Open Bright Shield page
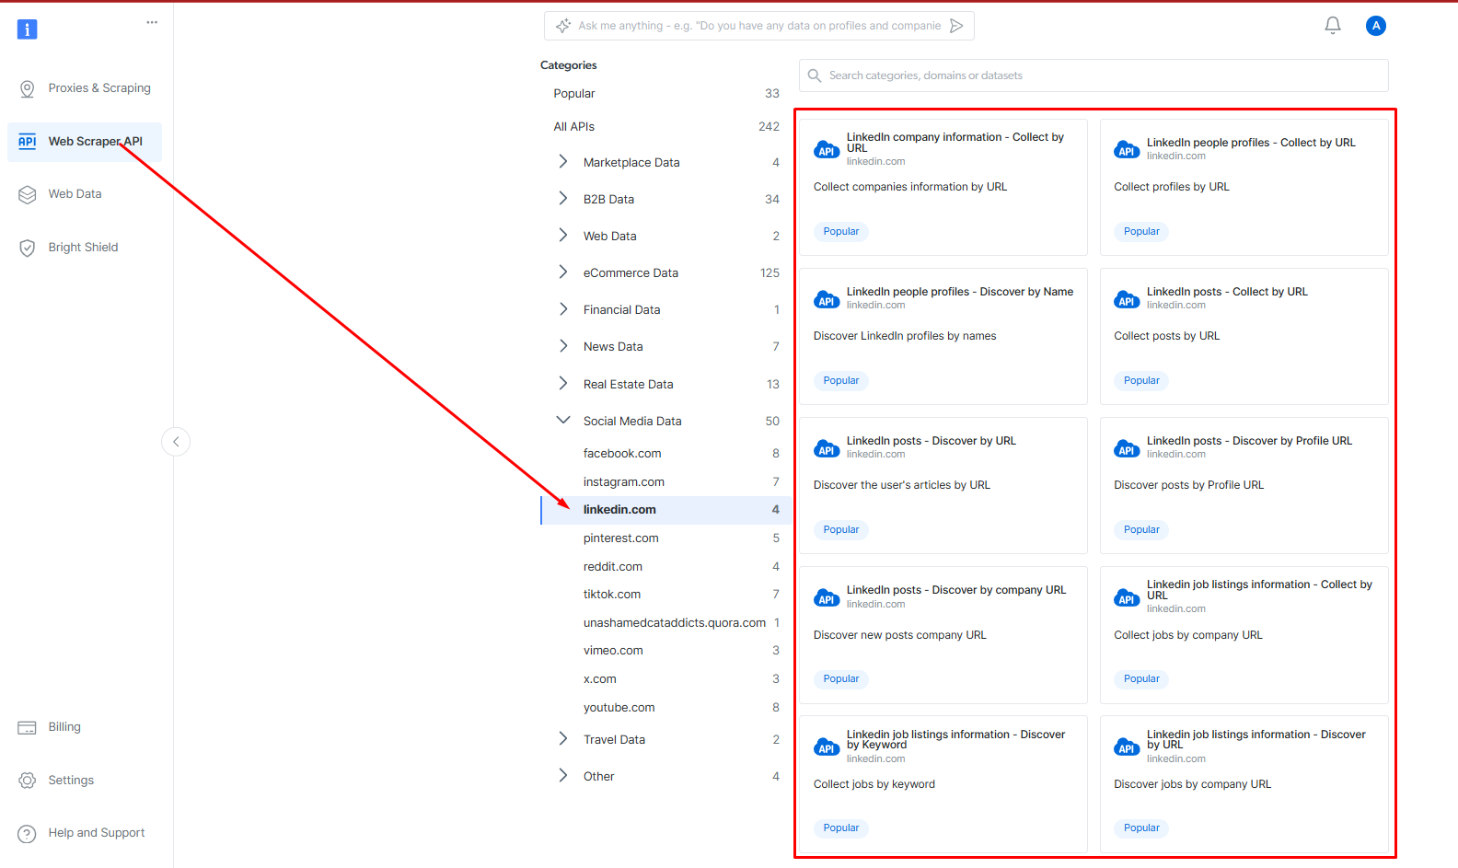The width and height of the screenshot is (1458, 868). pos(85,248)
